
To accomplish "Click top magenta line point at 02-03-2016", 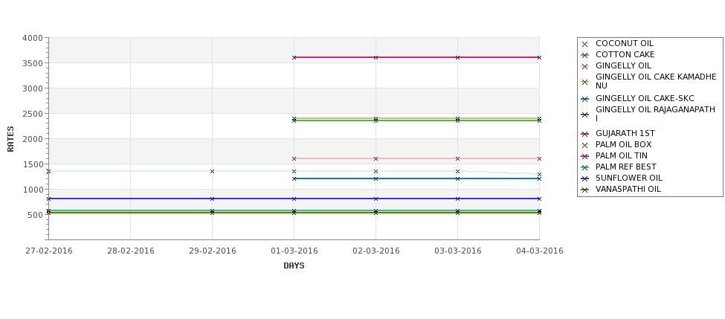I will point(376,58).
